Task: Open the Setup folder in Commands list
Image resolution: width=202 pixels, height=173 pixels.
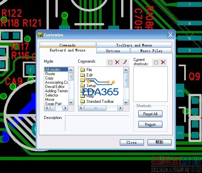Action: point(88,86)
